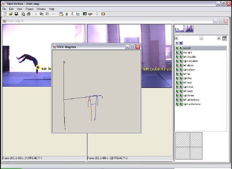This screenshot has width=232, height=169.
Task: Click the Copy toolbar icon
Action: coord(41,14)
